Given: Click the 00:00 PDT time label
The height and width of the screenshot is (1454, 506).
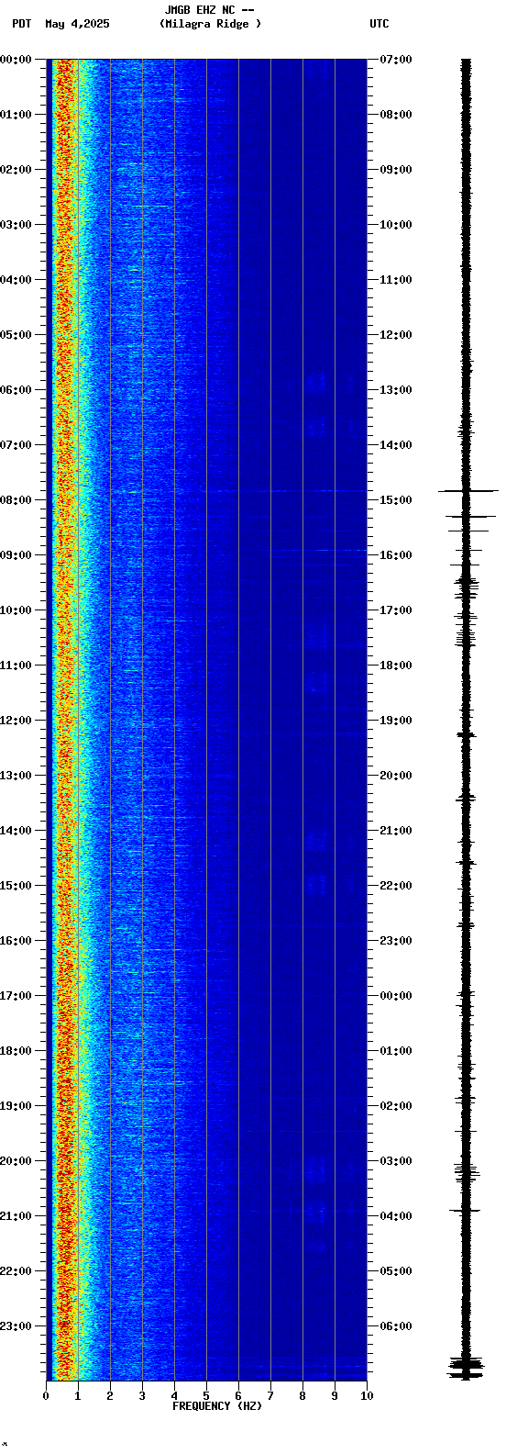Looking at the screenshot, I should pyautogui.click(x=16, y=60).
